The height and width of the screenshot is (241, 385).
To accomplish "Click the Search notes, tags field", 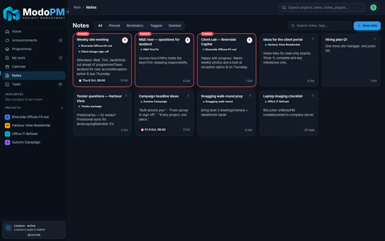I will 320,26.
